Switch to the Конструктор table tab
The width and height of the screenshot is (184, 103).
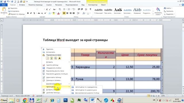(x=93, y=5)
